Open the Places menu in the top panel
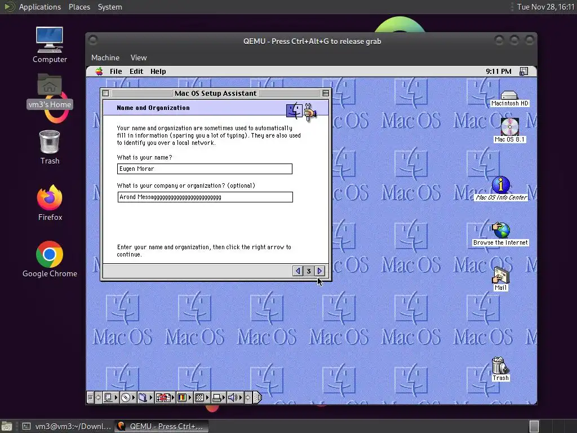 [79, 7]
